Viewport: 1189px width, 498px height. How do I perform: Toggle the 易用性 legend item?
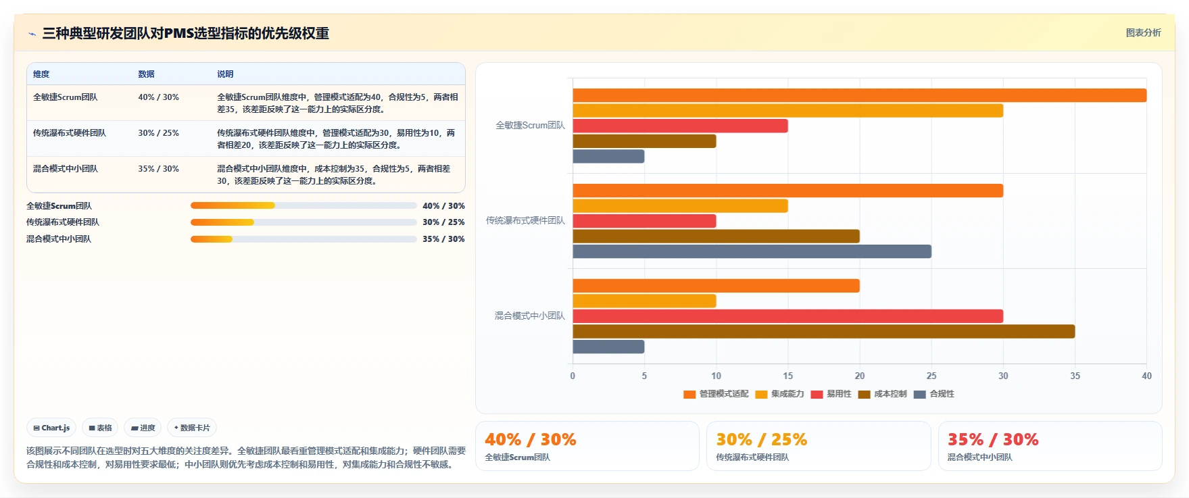click(831, 394)
